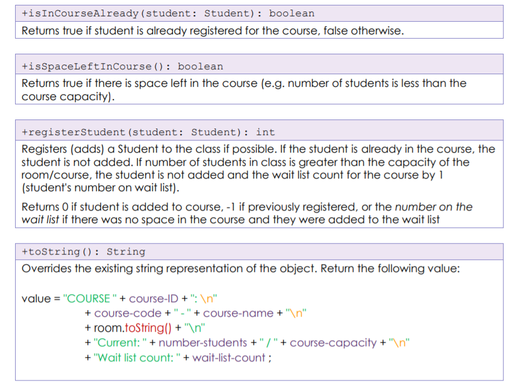Click the purple 'course-ID' identifier
The height and width of the screenshot is (392, 515).
(154, 299)
